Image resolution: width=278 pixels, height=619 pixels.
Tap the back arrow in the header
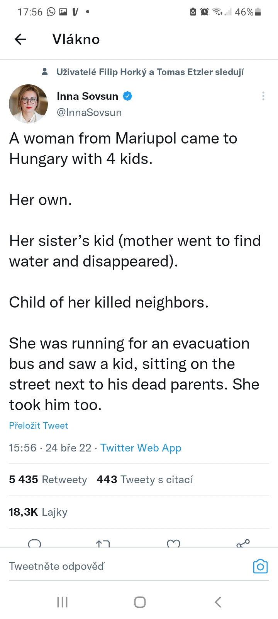coord(20,39)
